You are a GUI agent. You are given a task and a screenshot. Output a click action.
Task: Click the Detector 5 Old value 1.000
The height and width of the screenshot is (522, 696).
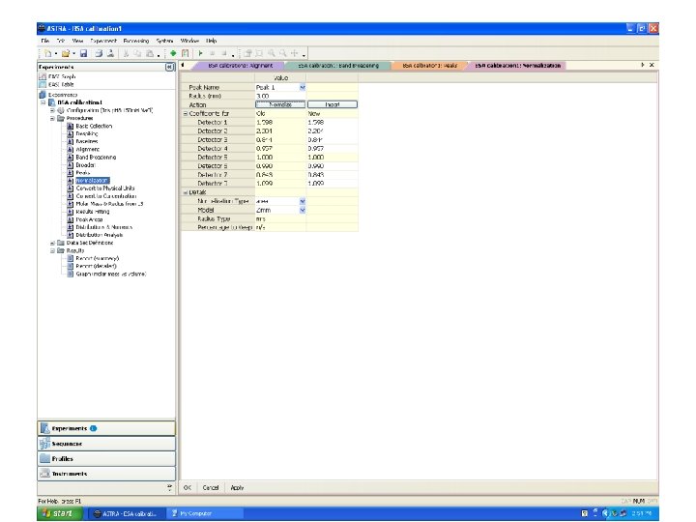280,158
